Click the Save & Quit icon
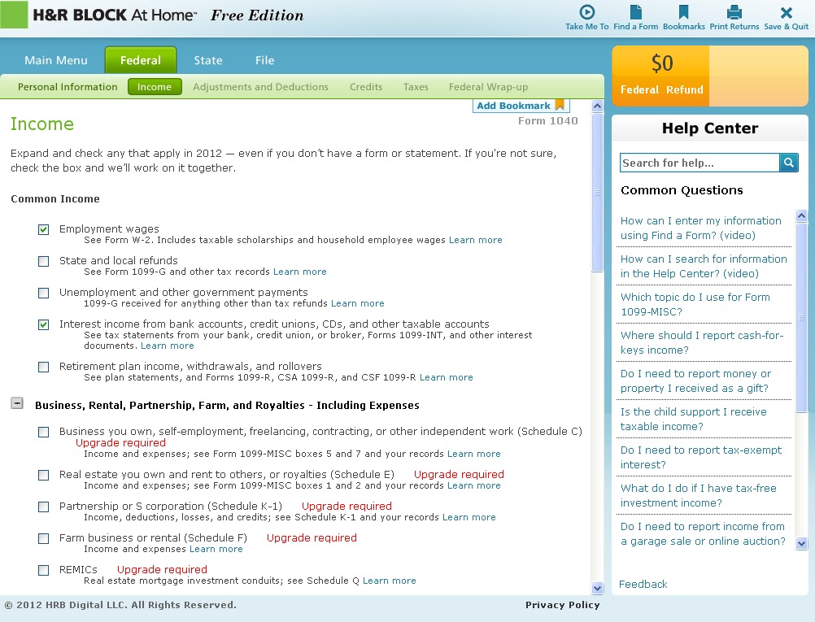Screen dimensions: 815x622 785,12
